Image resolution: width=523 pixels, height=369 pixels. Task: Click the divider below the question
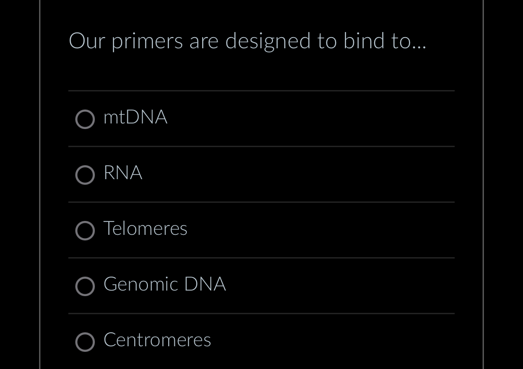(261, 91)
